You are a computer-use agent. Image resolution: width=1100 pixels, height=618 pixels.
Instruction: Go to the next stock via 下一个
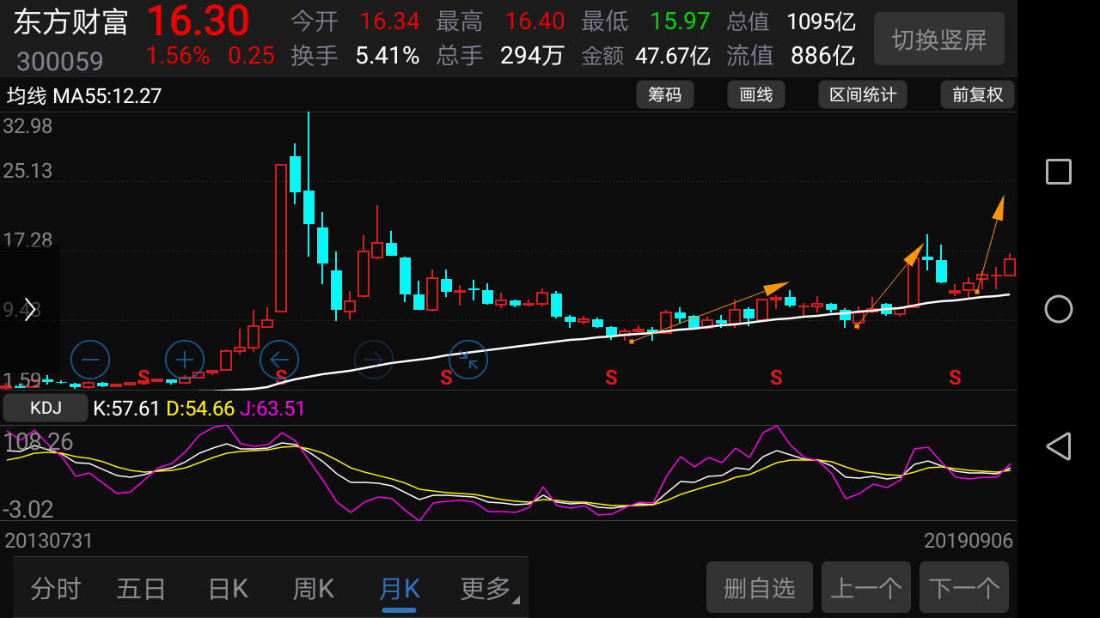tap(963, 587)
